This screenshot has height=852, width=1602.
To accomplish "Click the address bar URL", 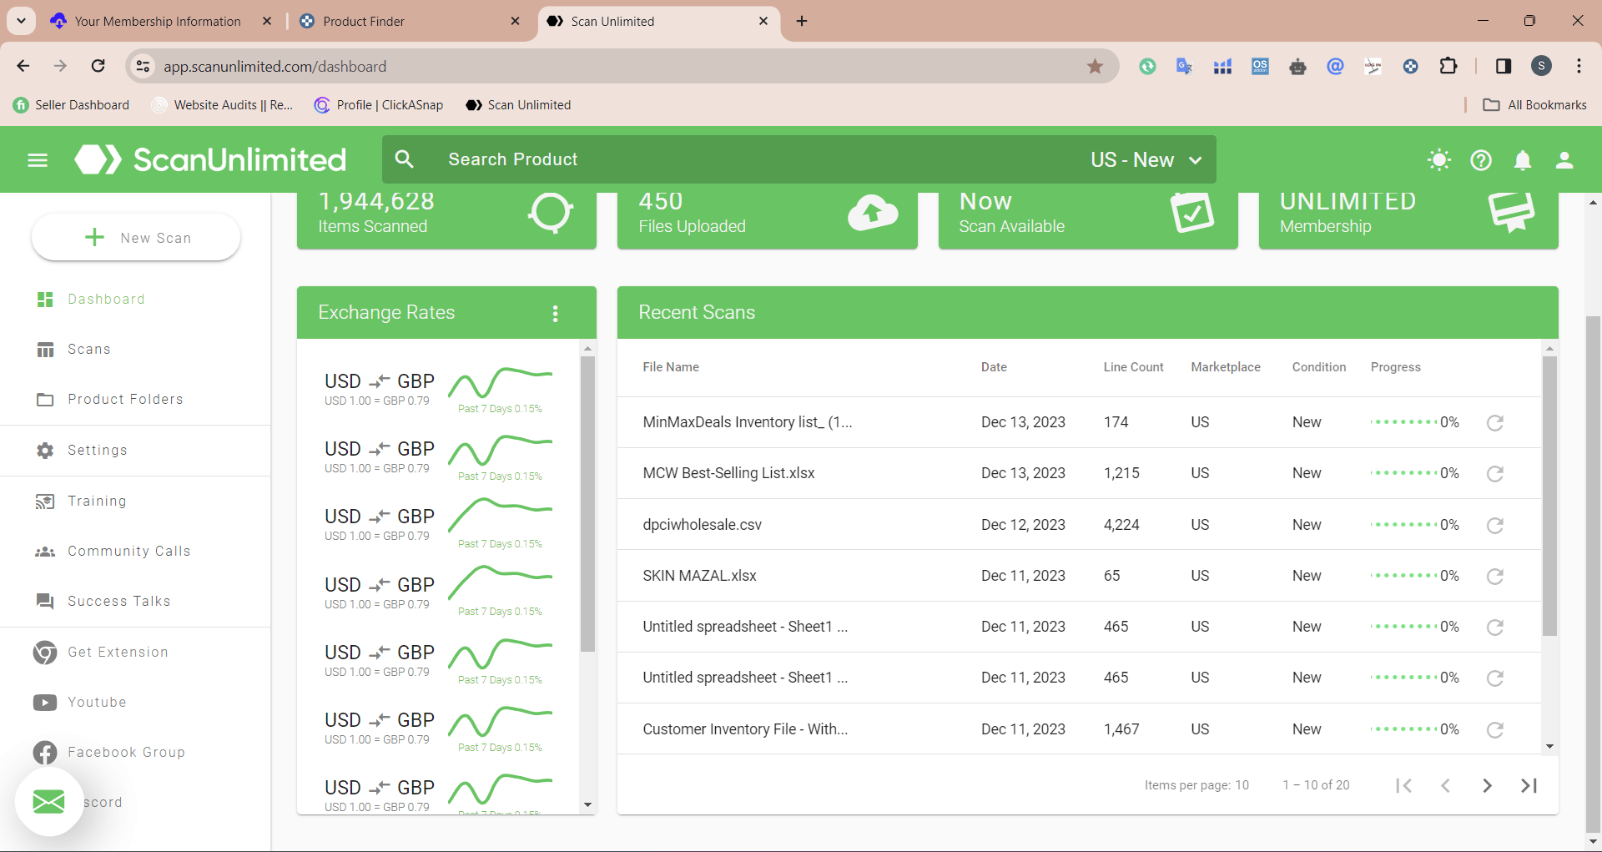I will [x=275, y=66].
